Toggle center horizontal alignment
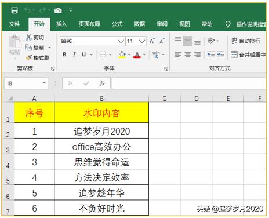Screen dimensions: 269x218 [x=187, y=54]
